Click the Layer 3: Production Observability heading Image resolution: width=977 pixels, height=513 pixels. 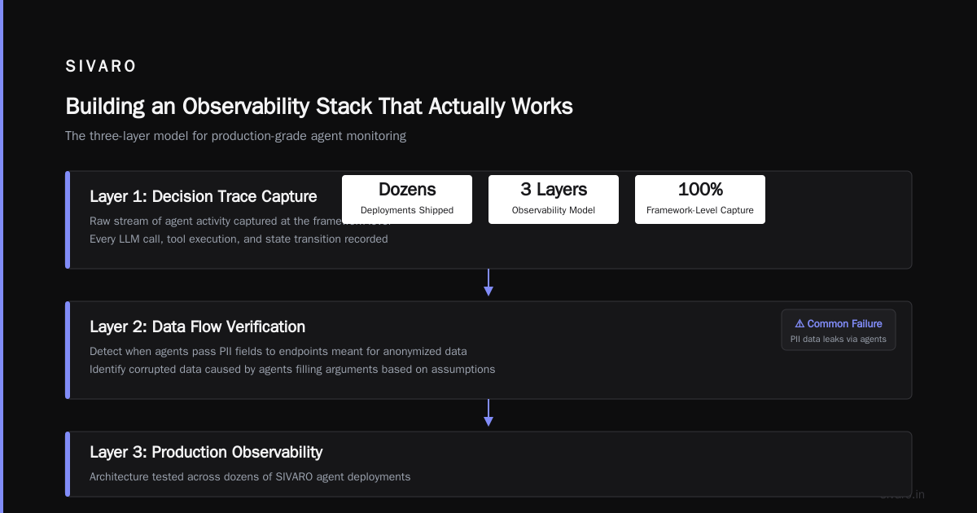click(206, 452)
